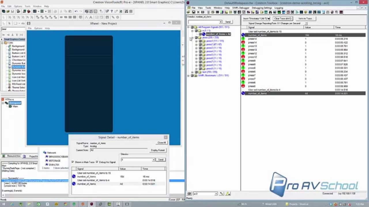Switch to the ProjectView tab

click(x=31, y=156)
